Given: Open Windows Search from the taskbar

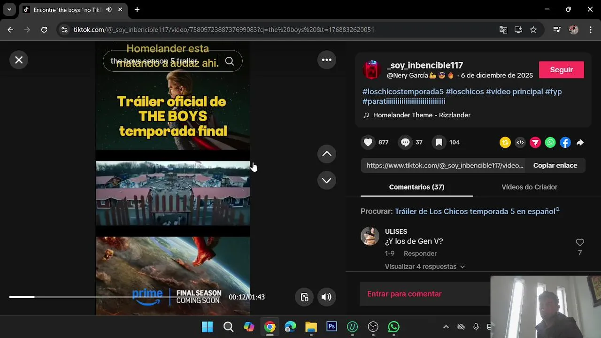Looking at the screenshot, I should (x=228, y=327).
